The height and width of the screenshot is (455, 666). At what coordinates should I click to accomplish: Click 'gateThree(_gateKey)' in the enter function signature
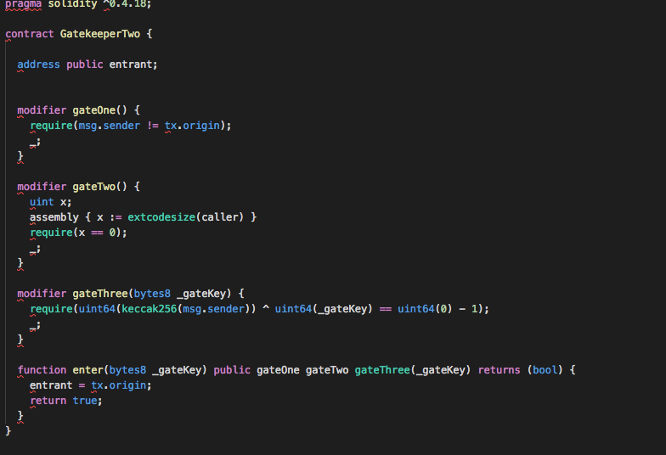click(x=413, y=370)
